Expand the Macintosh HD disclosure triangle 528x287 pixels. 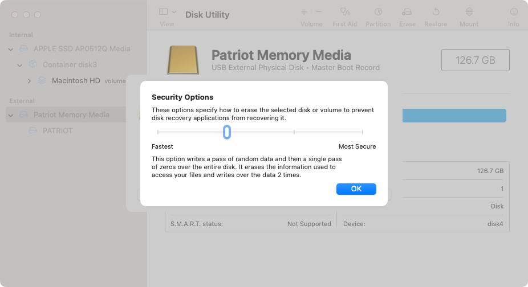30,81
